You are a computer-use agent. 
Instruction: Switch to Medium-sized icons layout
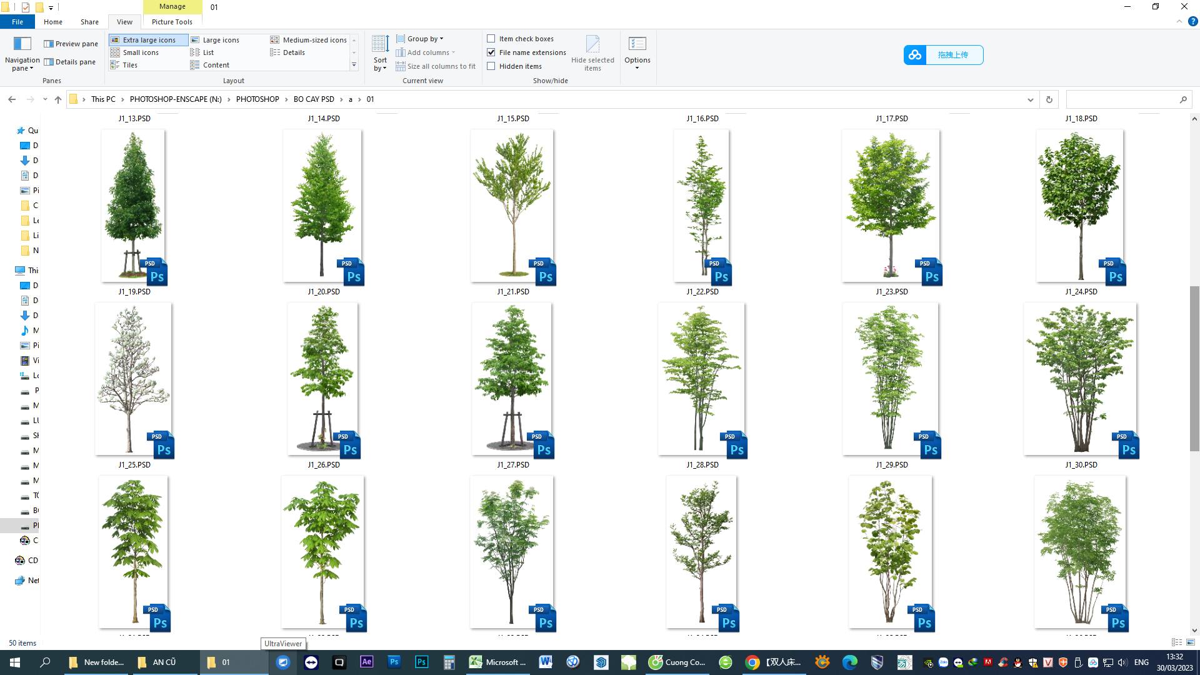point(308,40)
